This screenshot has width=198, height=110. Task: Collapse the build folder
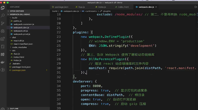coord(15,18)
